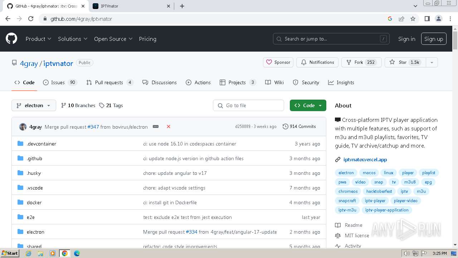Click the browser address bar URL
Image resolution: width=458 pixels, height=258 pixels.
81,19
